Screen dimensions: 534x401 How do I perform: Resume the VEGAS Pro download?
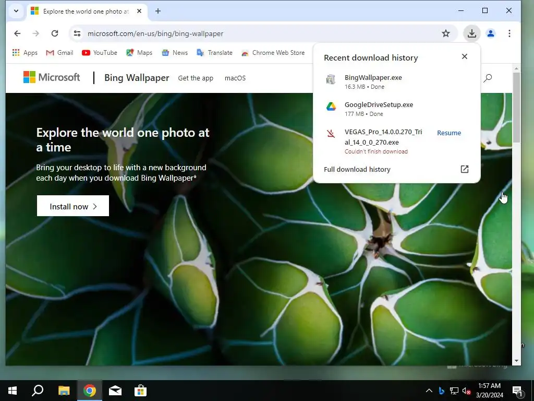coord(449,133)
